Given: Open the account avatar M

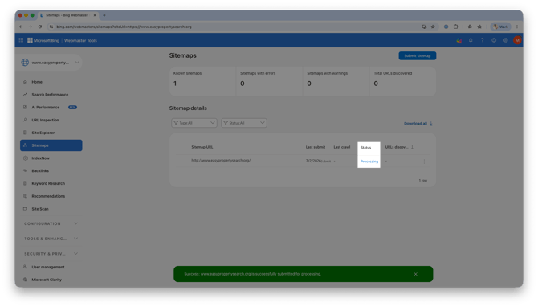Looking at the screenshot, I should pos(517,40).
